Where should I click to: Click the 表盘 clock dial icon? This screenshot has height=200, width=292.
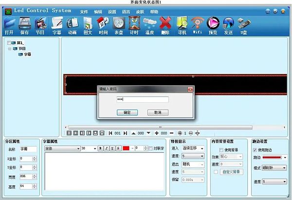[118, 25]
